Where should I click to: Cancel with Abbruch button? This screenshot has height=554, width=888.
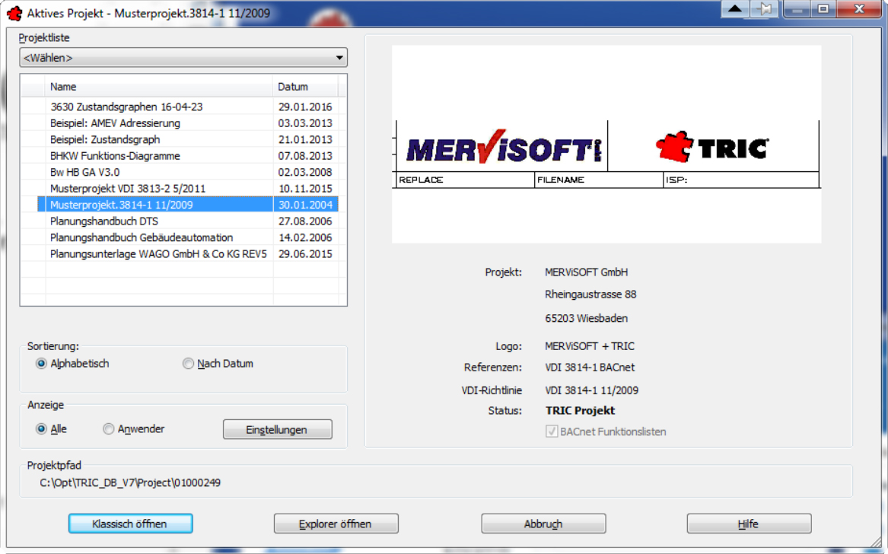click(543, 524)
